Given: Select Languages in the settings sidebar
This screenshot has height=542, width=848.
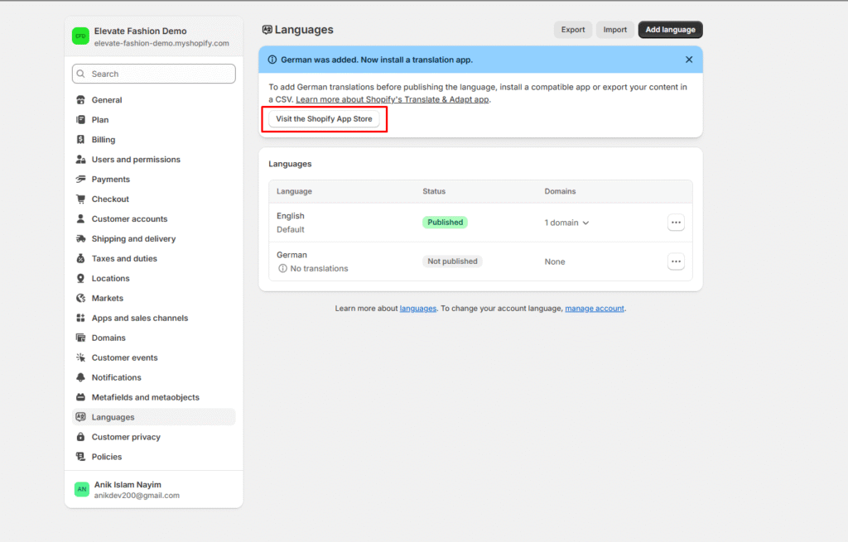Looking at the screenshot, I should click(153, 416).
